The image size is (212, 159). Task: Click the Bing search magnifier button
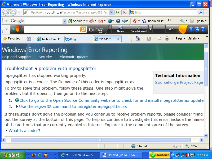(201, 12)
